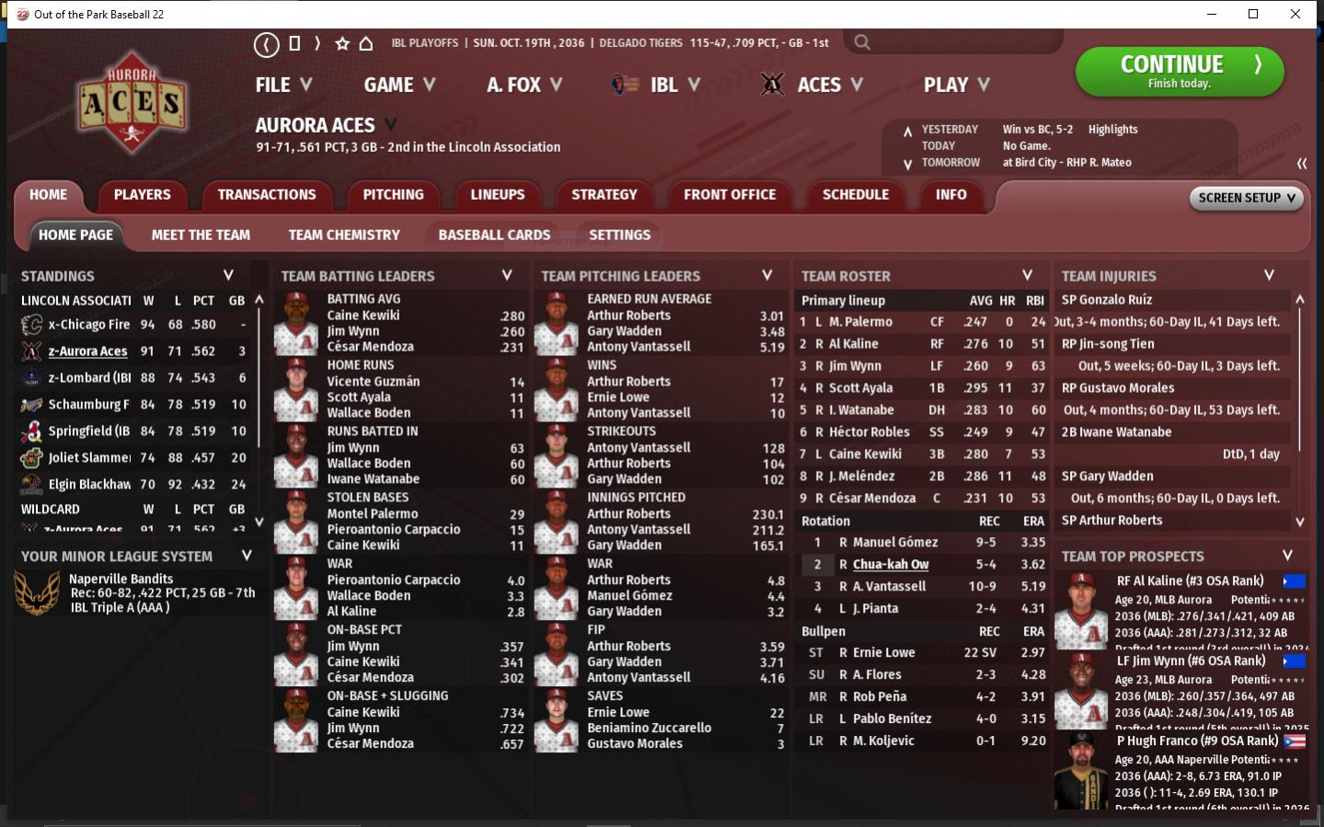1324x827 pixels.
Task: Click the Lombard team logo in standings
Action: 31,378
